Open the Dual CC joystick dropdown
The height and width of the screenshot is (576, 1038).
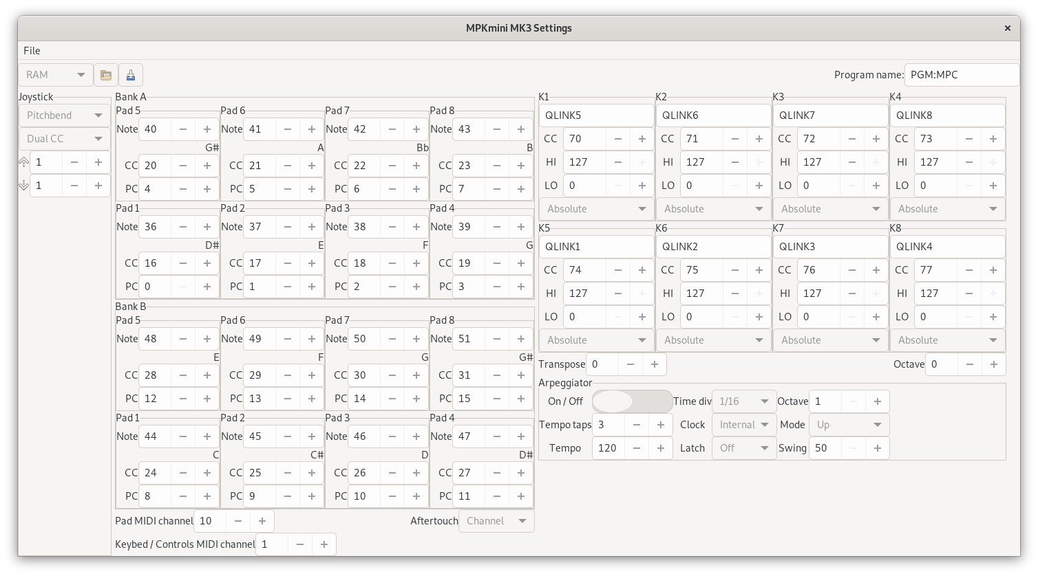point(65,139)
